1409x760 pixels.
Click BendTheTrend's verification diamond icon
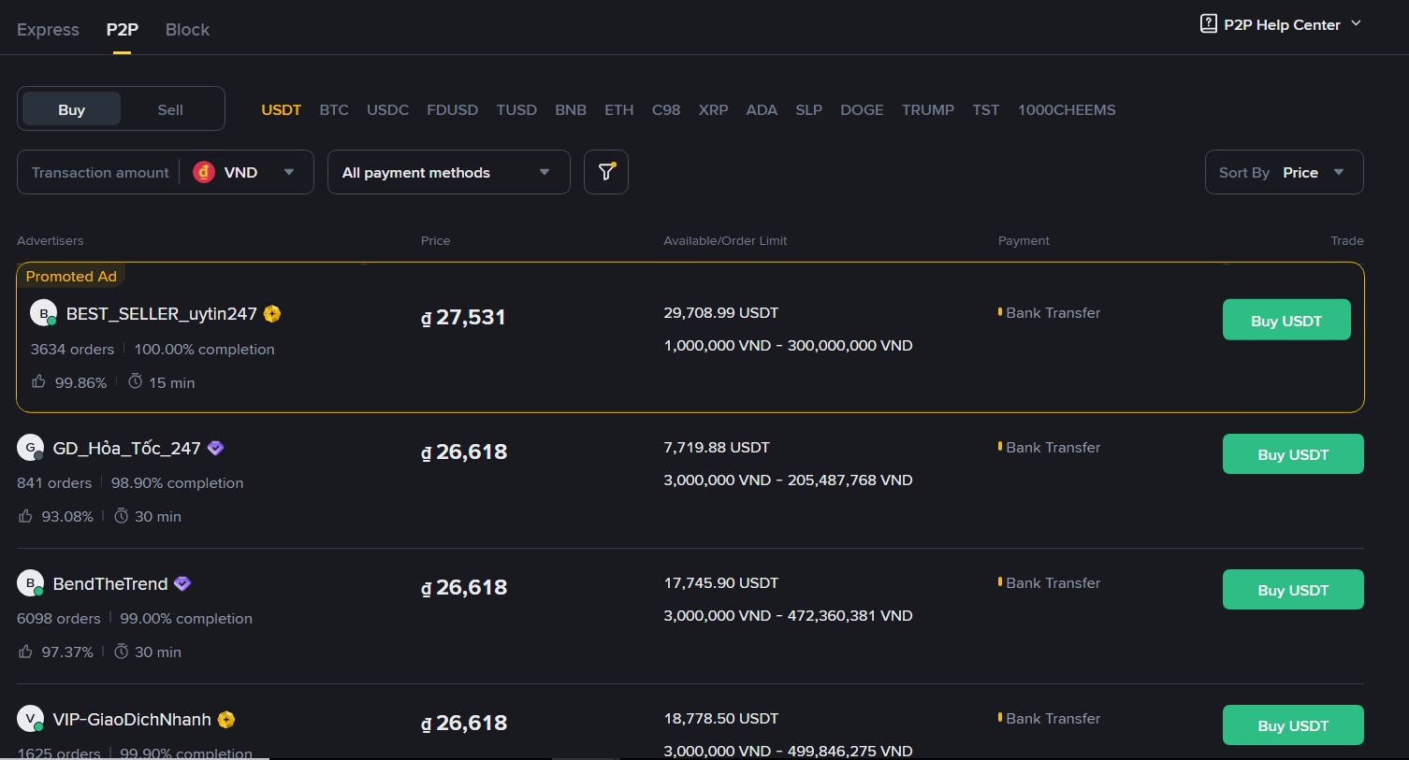(182, 582)
